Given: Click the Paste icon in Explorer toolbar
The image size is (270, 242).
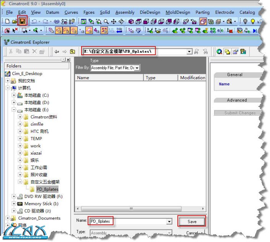Looking at the screenshot, I should click(x=26, y=51).
